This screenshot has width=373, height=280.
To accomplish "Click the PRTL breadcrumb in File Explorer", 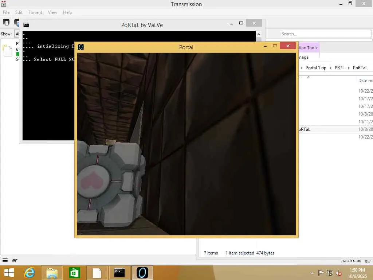I will (339, 68).
